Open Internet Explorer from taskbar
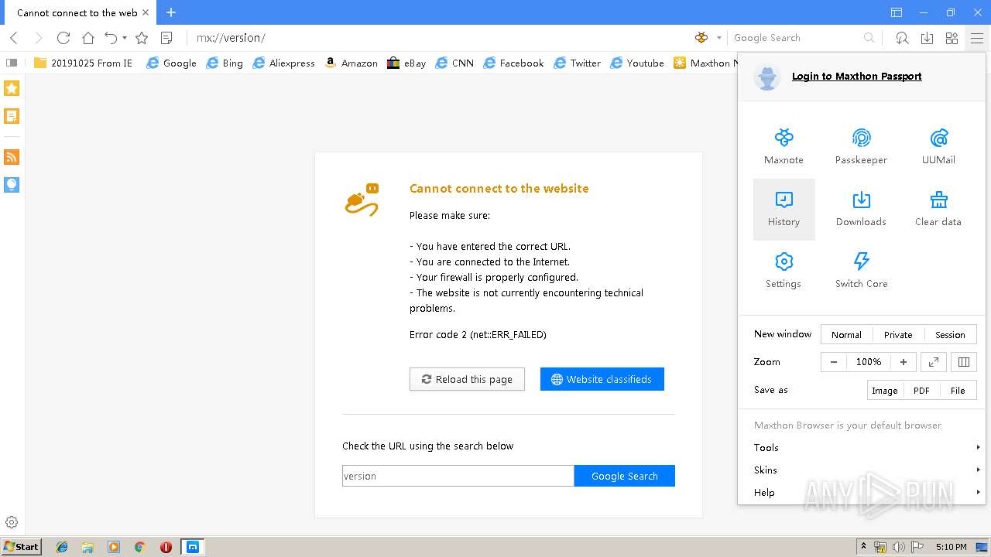991x557 pixels. 62,547
